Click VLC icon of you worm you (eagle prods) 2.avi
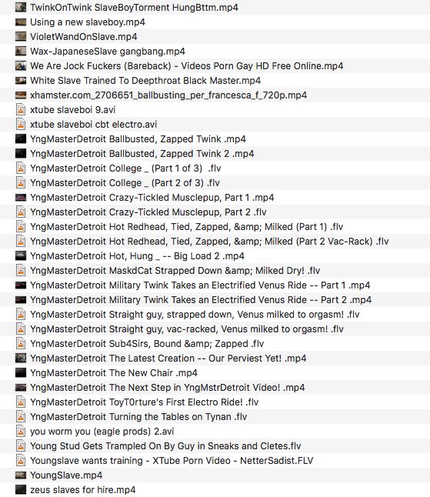The height and width of the screenshot is (497, 430). tap(21, 431)
